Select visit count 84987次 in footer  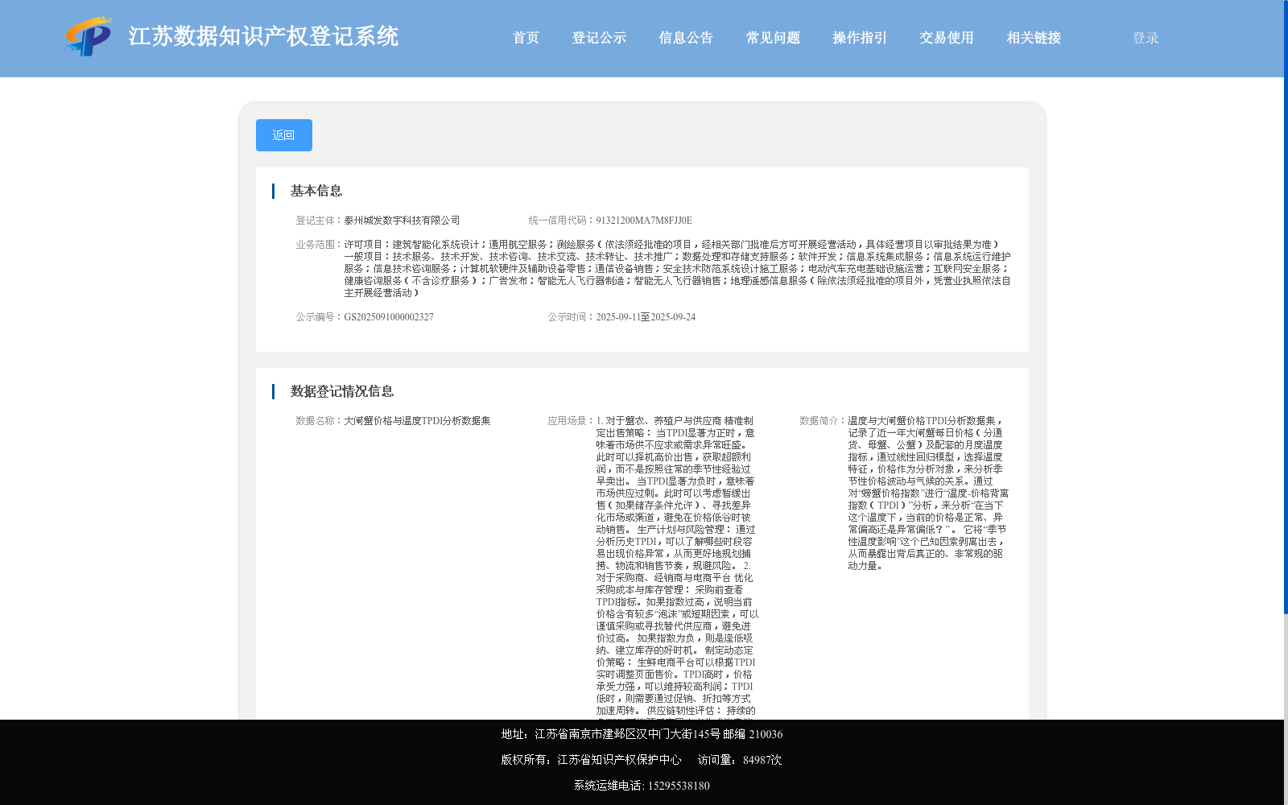click(762, 760)
